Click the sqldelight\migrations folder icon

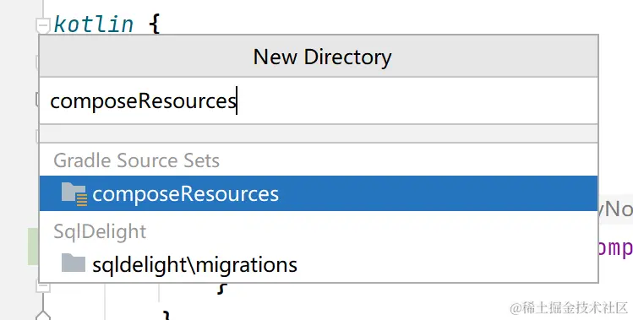tap(73, 263)
